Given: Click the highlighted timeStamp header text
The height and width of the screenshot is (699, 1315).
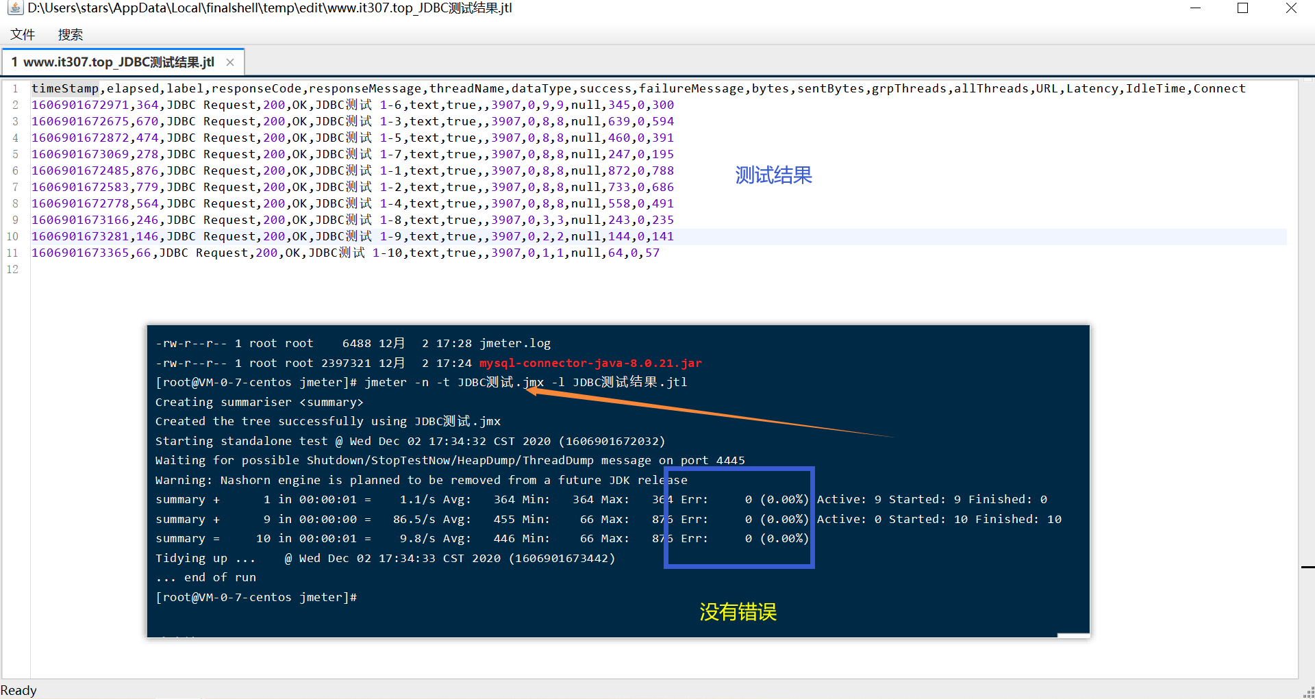Looking at the screenshot, I should (x=65, y=88).
